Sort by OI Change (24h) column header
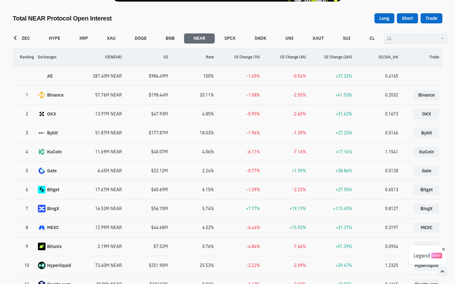 tap(338, 57)
